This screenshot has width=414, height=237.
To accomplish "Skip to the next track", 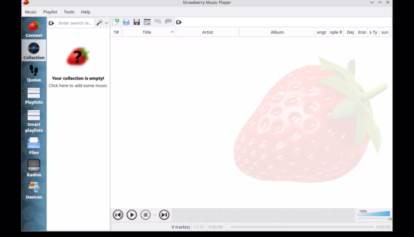I will tap(164, 215).
